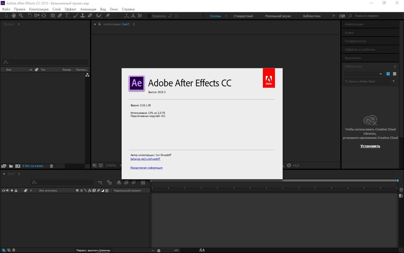Switch libraries to grid view
Image resolution: width=404 pixels, height=253 pixels.
pyautogui.click(x=388, y=74)
